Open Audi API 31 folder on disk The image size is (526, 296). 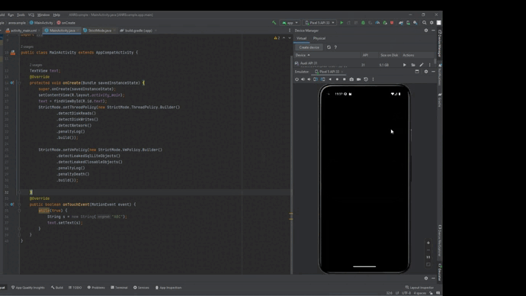point(413,65)
